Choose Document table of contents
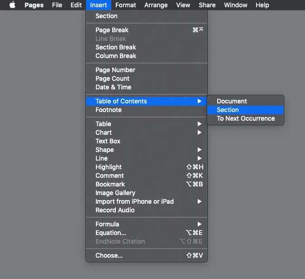Screen dimensions: 305x279 (246, 101)
